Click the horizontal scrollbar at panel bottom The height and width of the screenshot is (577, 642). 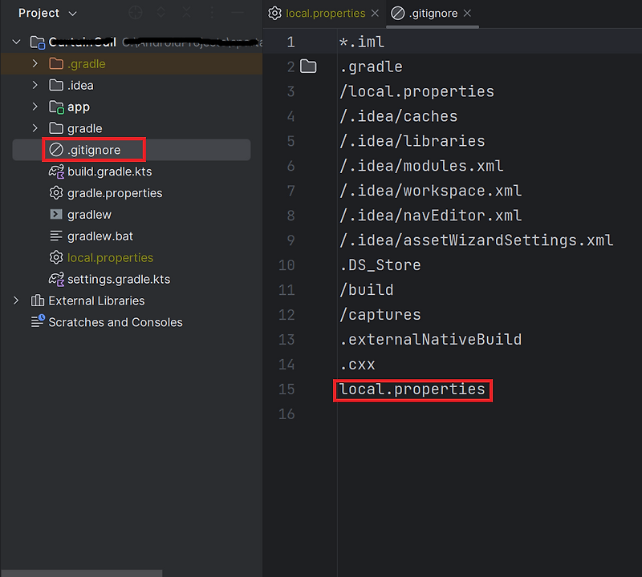80,572
